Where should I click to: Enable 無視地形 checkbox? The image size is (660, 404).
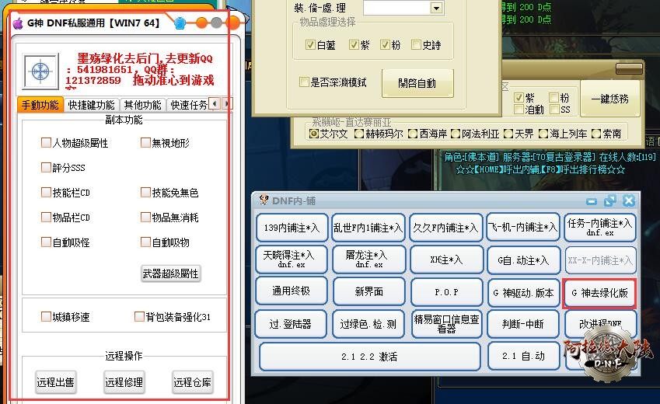145,143
